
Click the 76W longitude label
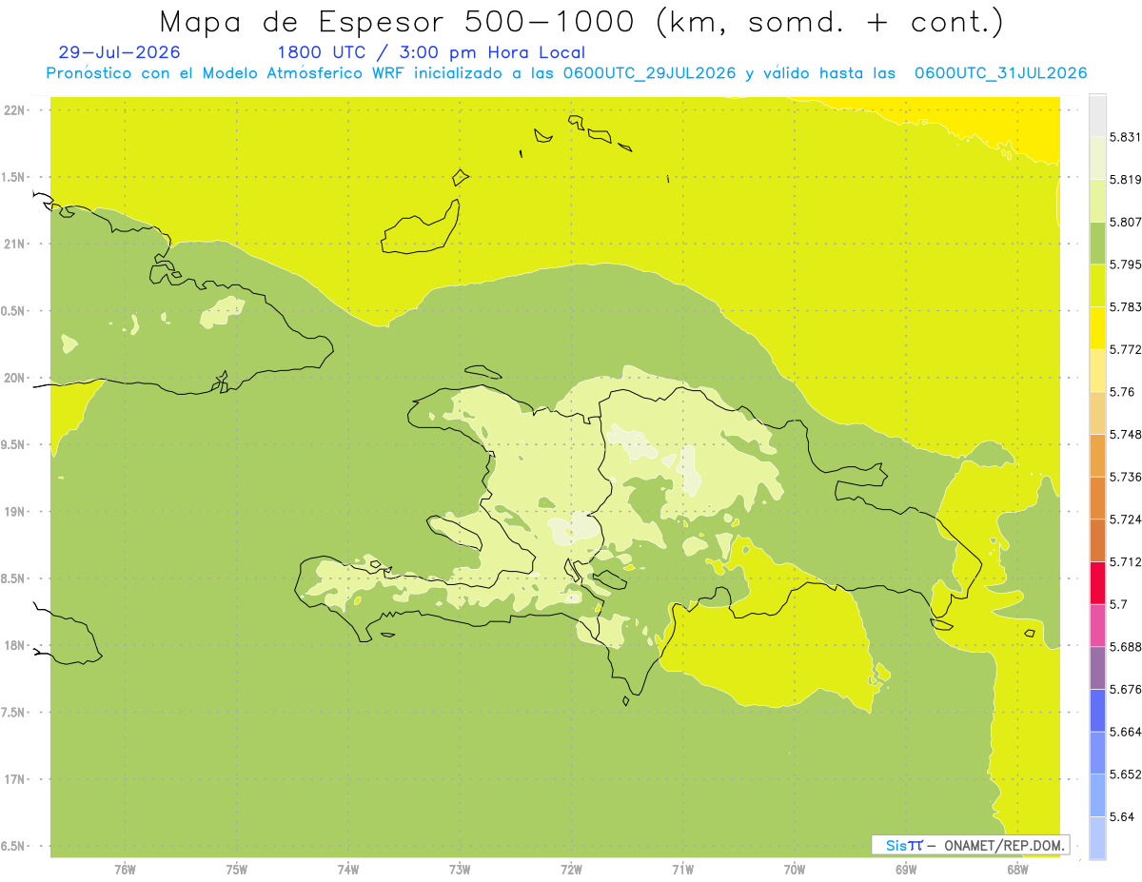(x=125, y=870)
